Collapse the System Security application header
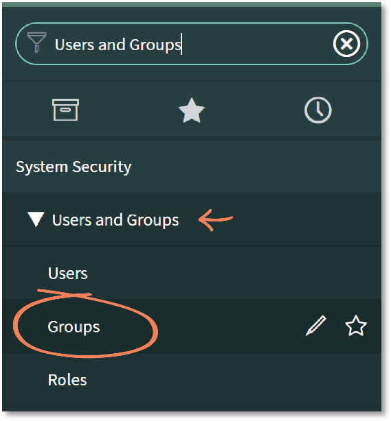The width and height of the screenshot is (391, 421). coord(192,167)
